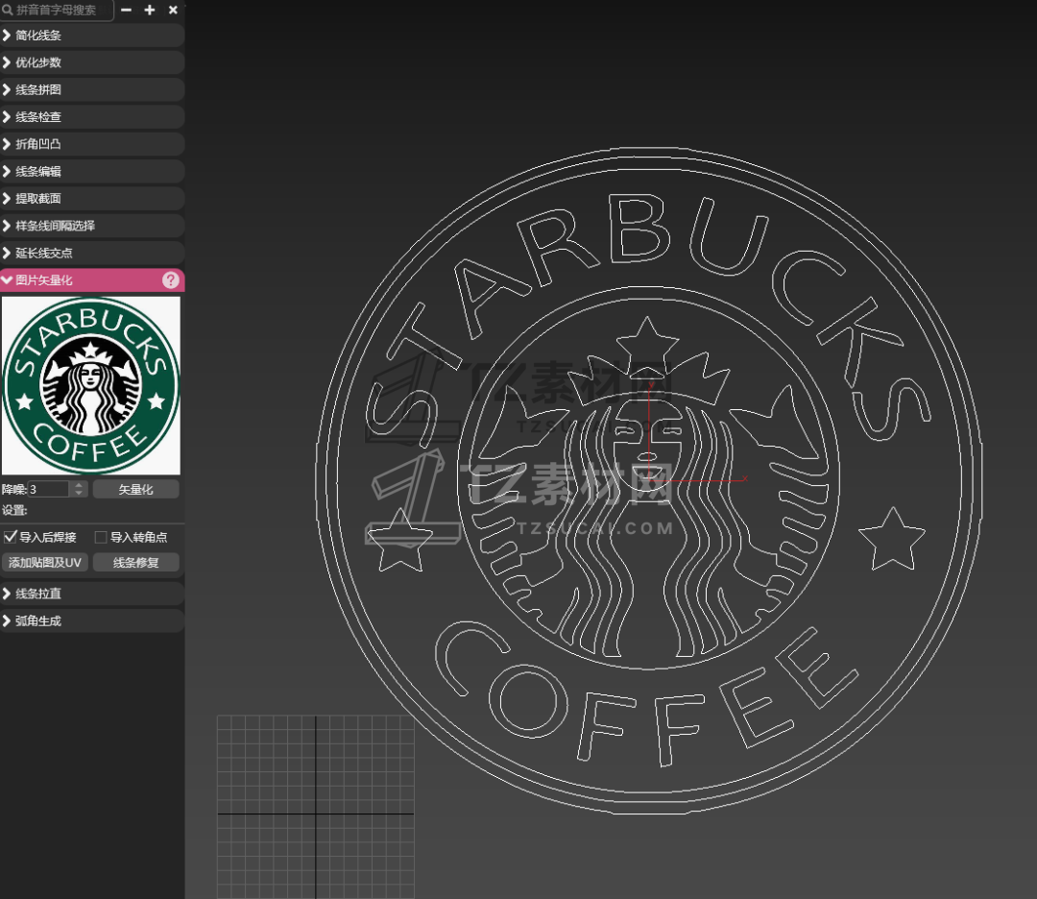Viewport: 1037px width, 899px height.
Task: Expand the 线条编辑 section
Action: (x=92, y=171)
